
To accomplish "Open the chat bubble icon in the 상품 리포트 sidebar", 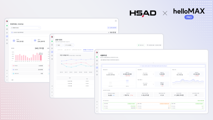I will [52, 48].
